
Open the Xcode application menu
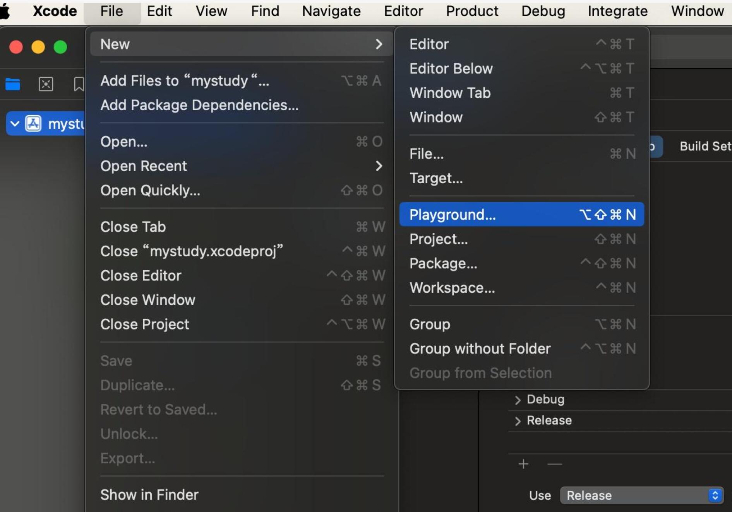55,11
